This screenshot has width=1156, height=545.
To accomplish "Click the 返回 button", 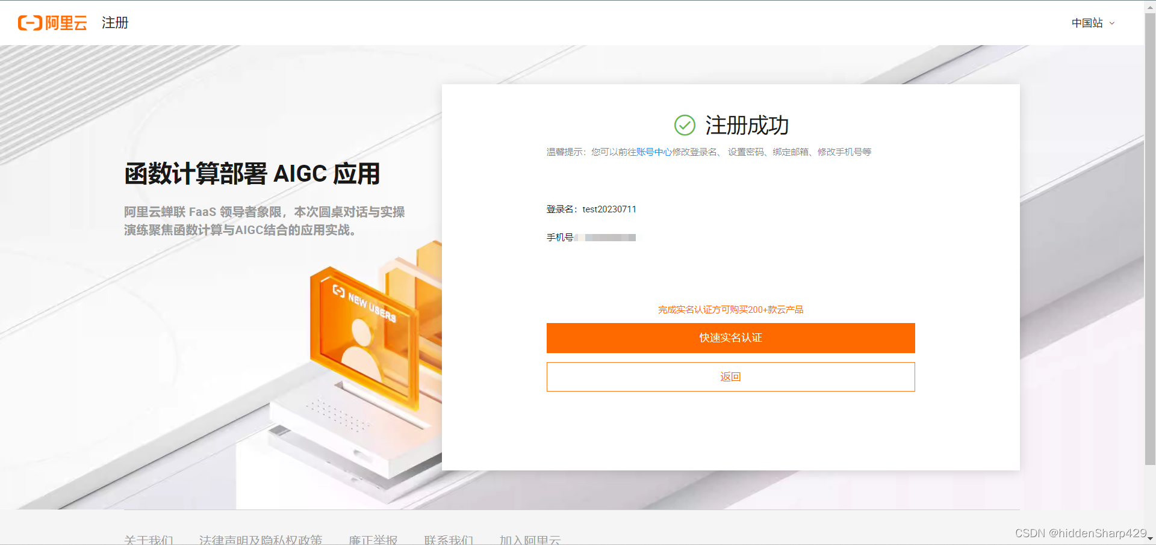I will (730, 377).
